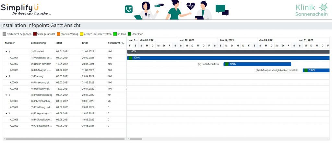332x151 pixels.
Task: Click the orange 'Stark in Verzug' legend swatch
Action: click(x=58, y=34)
